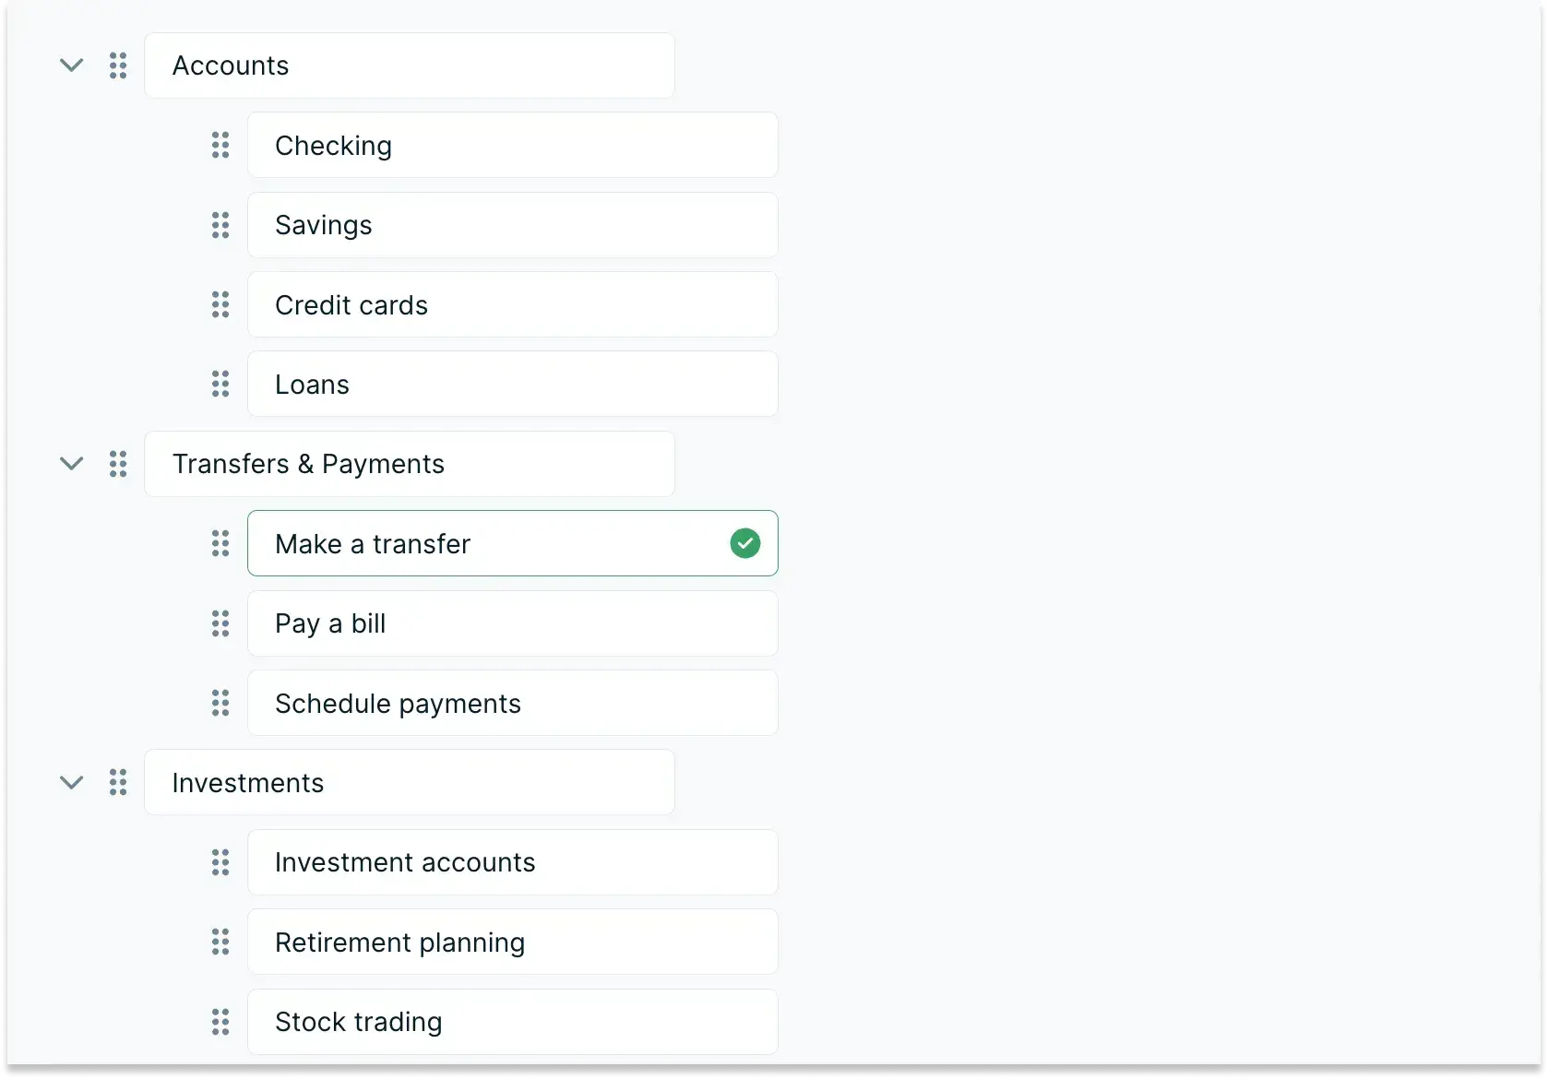Click the drag handle beside Transfers & Payments

(118, 464)
